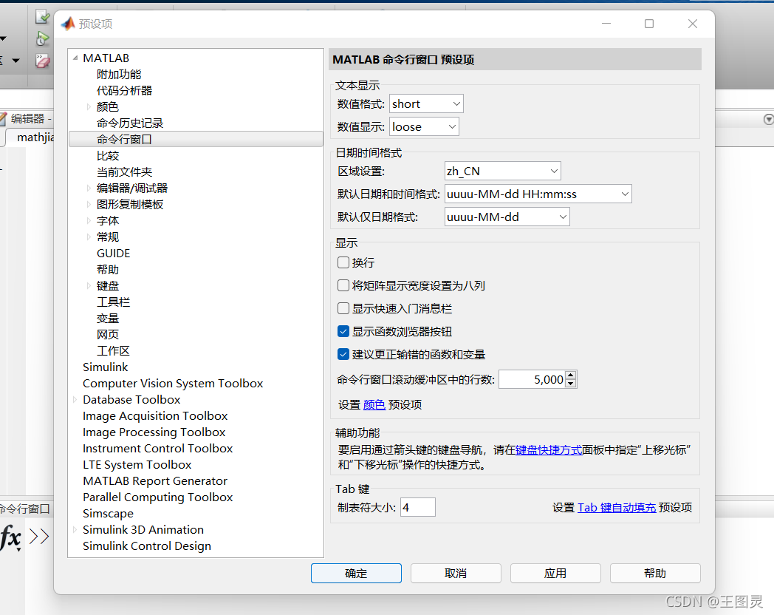This screenshot has height=615, width=774.
Task: Open the 键盘快捷方式 link
Action: pyautogui.click(x=549, y=450)
